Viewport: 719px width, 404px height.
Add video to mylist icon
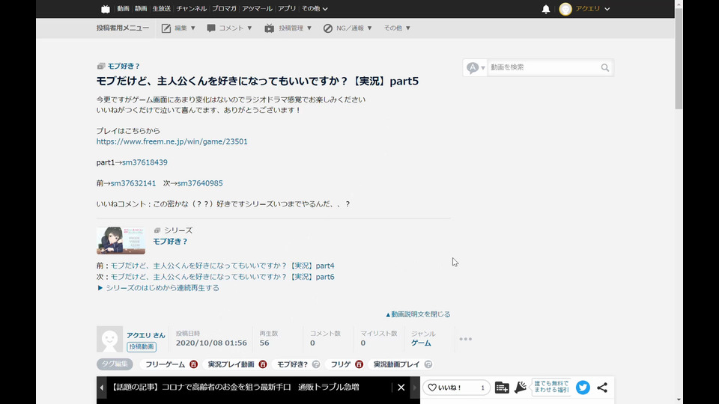coord(502,388)
